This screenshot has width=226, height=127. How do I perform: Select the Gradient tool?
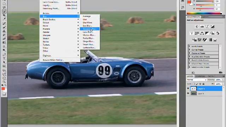click(x=4, y=42)
